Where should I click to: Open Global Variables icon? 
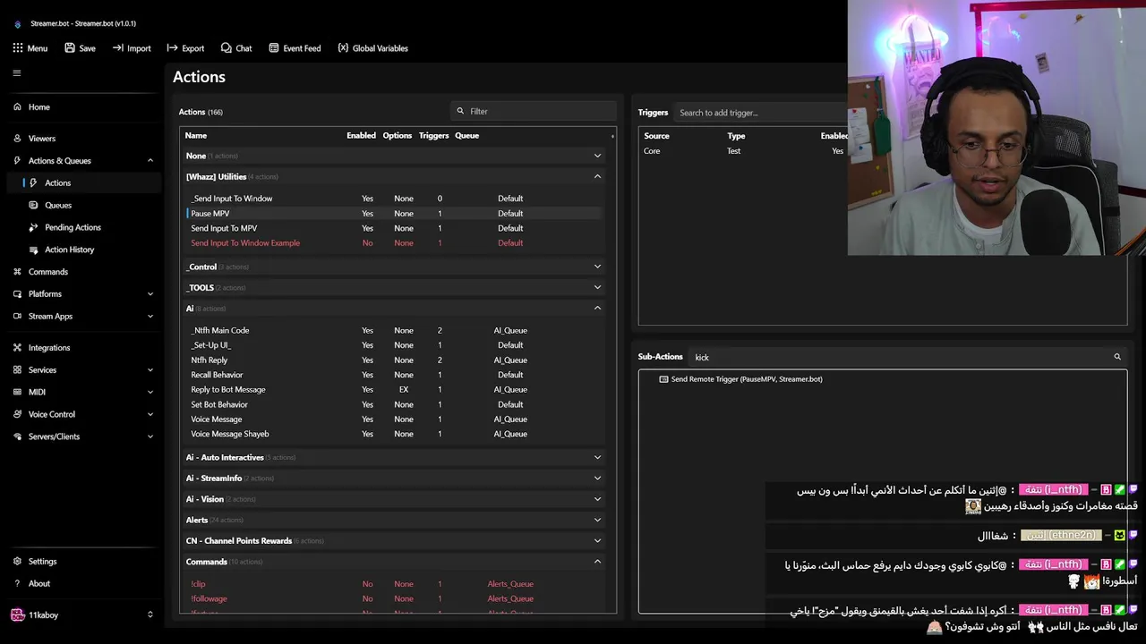point(343,48)
